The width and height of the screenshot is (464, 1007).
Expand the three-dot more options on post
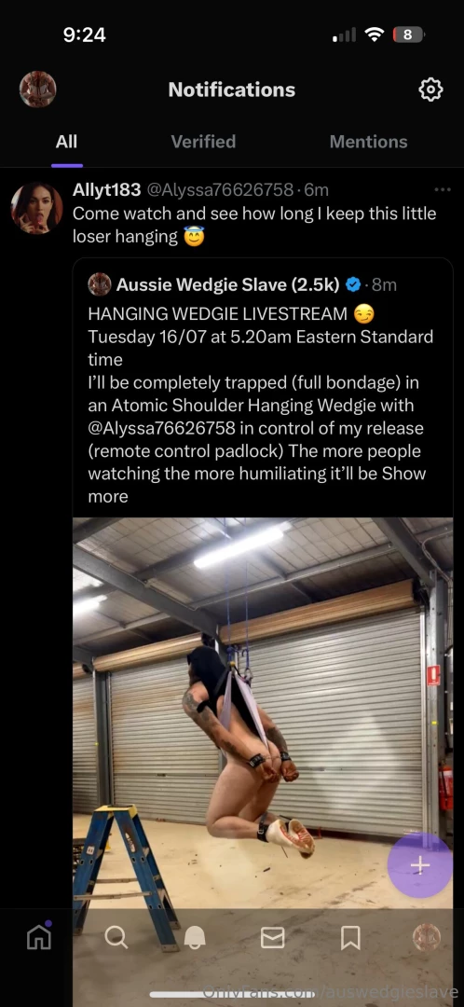pos(443,189)
